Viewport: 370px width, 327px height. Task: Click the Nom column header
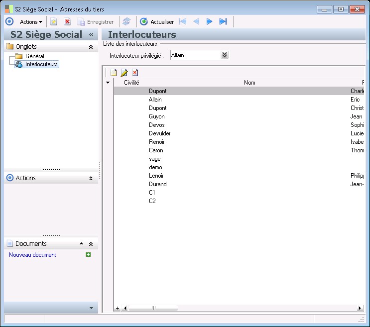(249, 83)
